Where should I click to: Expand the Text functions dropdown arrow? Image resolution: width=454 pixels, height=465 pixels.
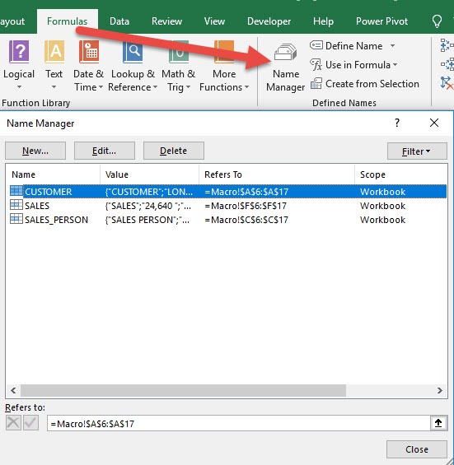pos(54,87)
